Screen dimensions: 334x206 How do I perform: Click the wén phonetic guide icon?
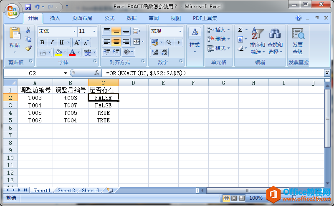(88, 52)
